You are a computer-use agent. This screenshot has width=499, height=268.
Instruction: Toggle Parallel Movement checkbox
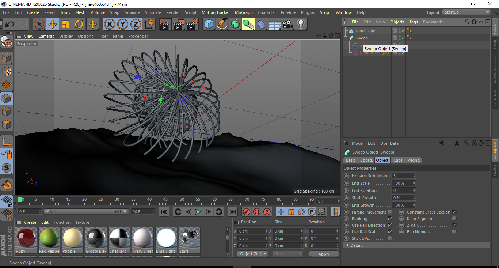390,212
